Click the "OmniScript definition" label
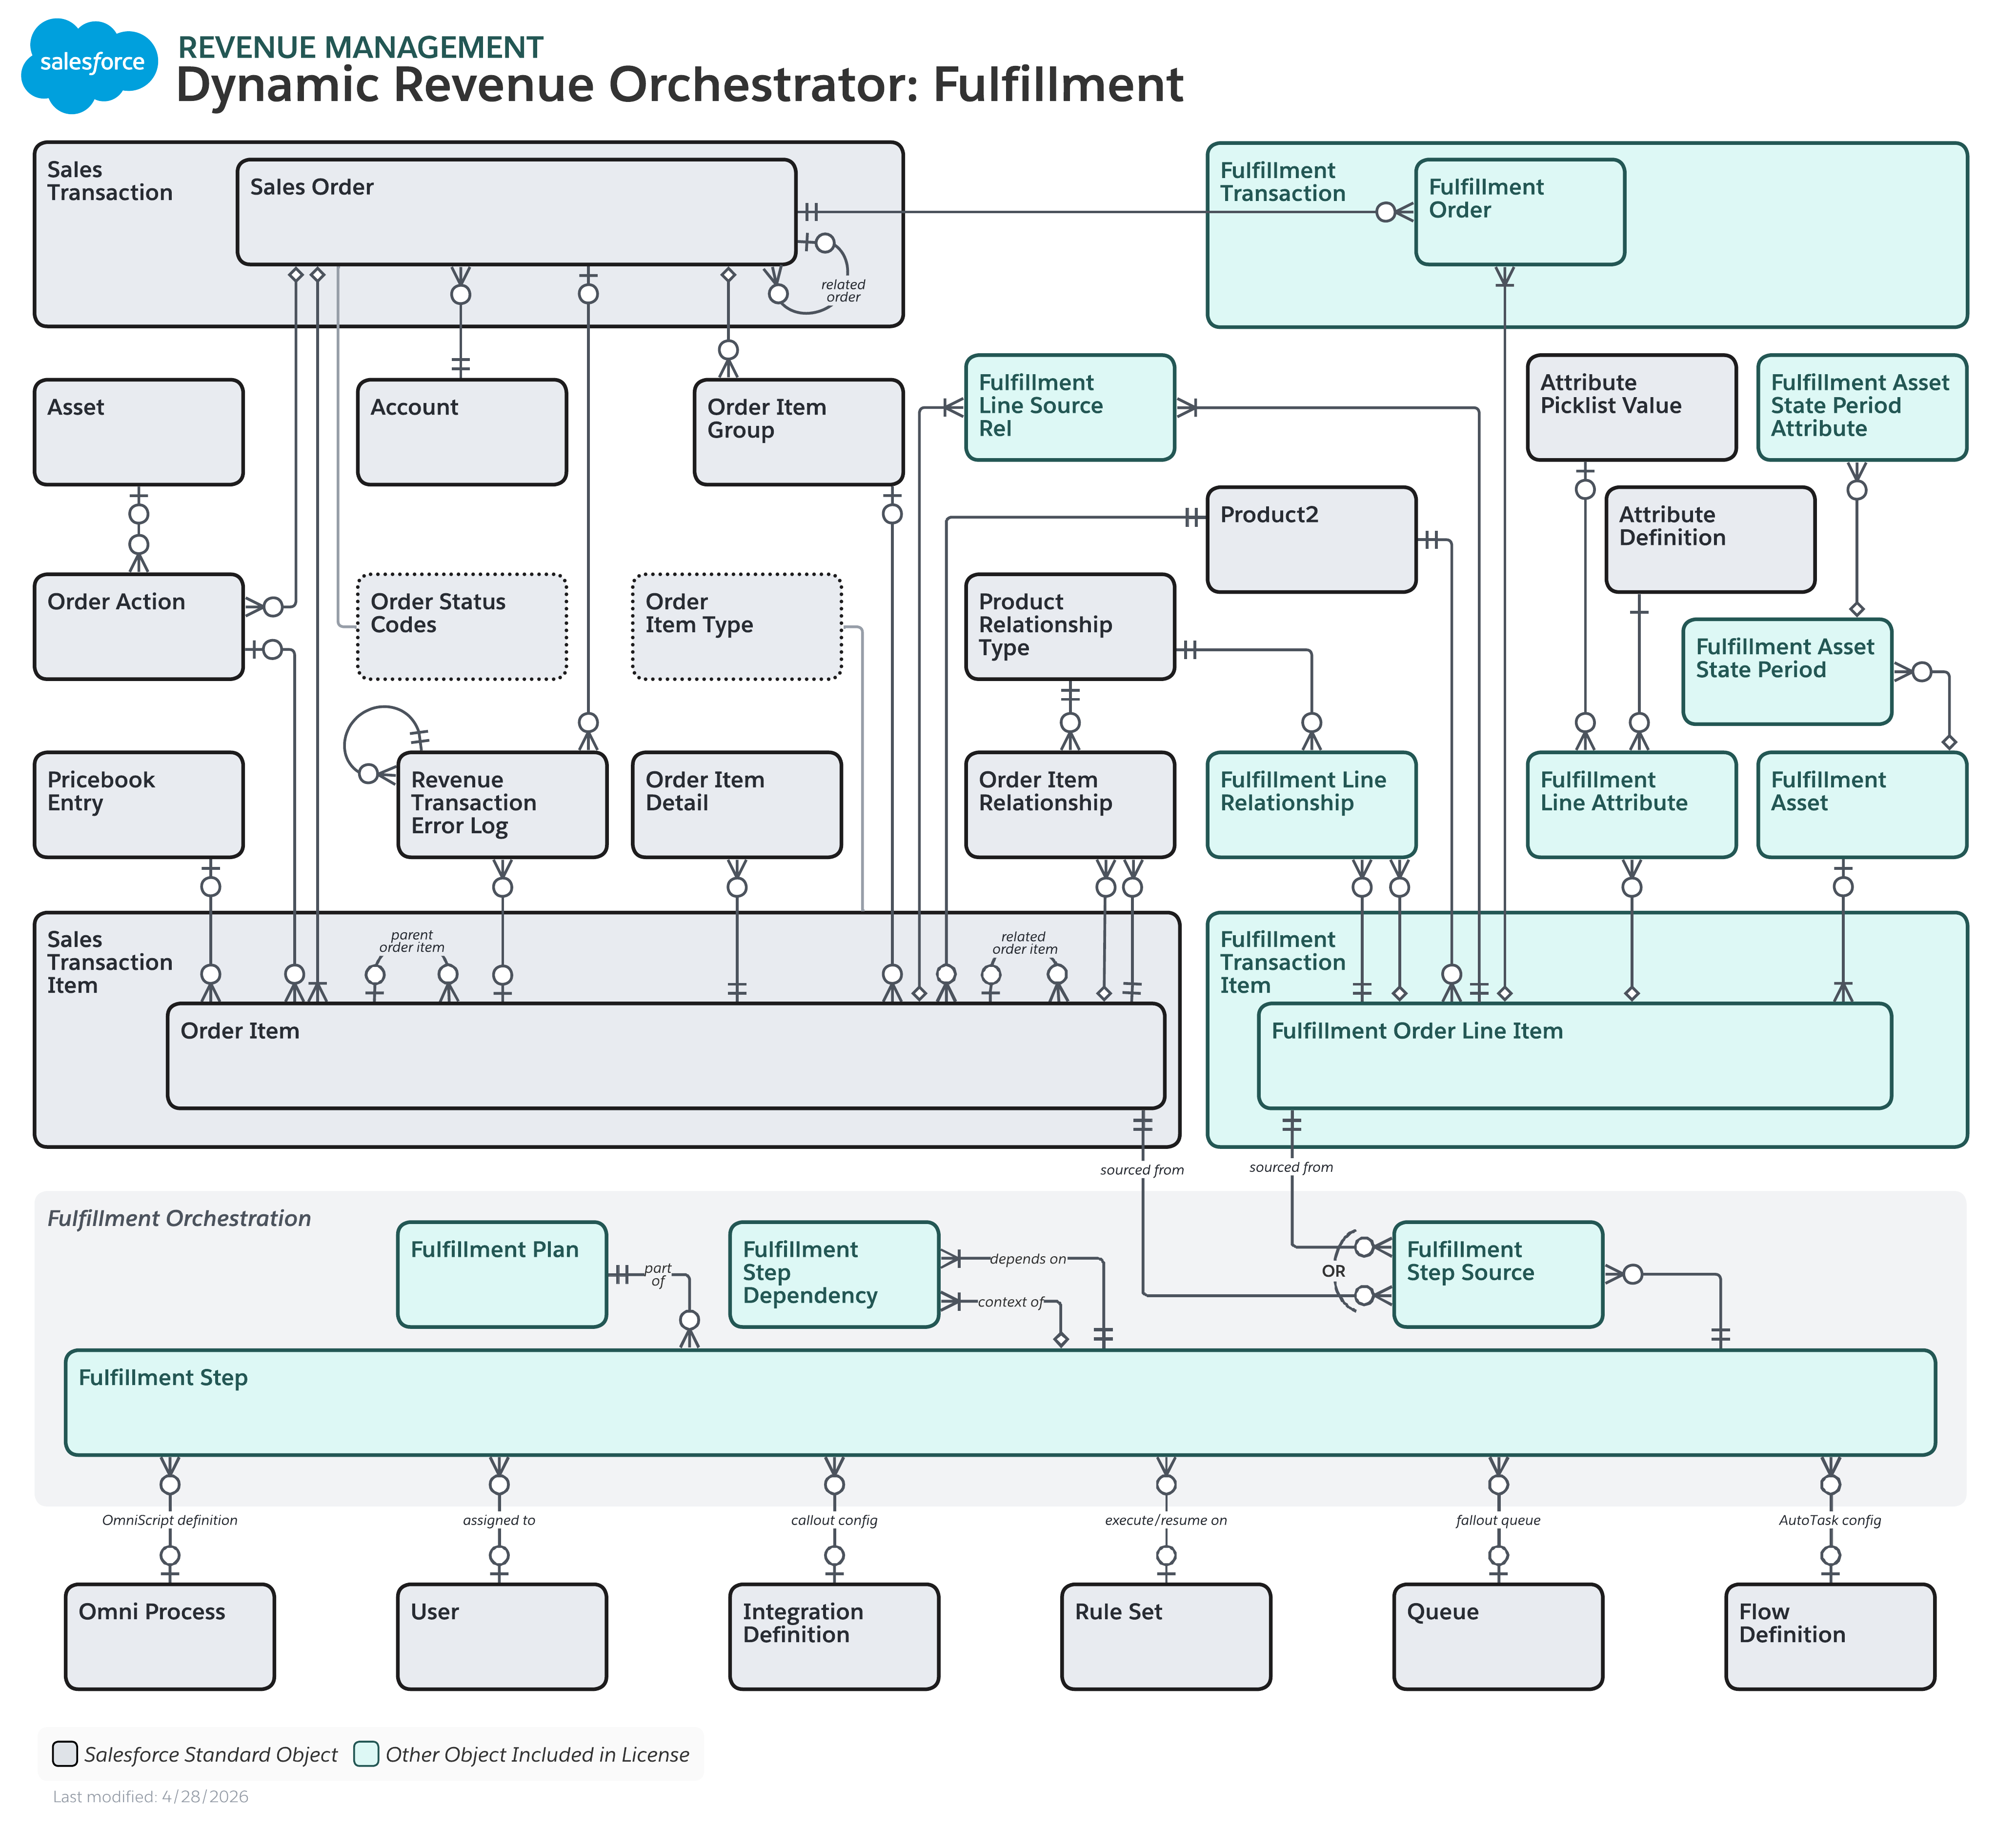Viewport: 1996px width, 1848px height. pos(170,1520)
